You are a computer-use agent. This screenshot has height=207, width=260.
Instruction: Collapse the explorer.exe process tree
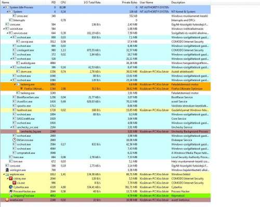tap(4, 174)
